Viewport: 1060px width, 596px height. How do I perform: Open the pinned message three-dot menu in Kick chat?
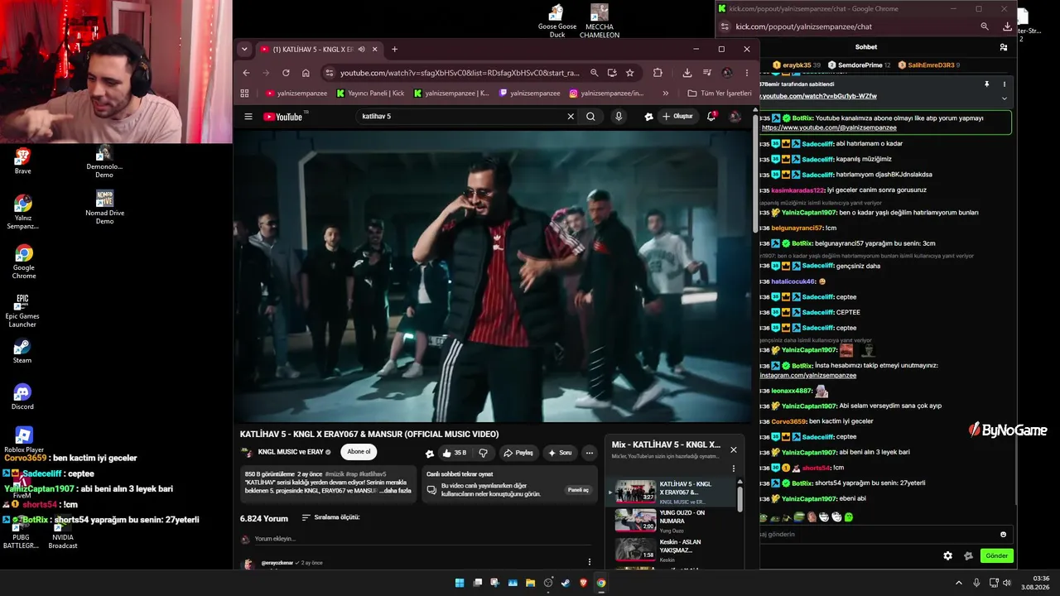point(1005,84)
